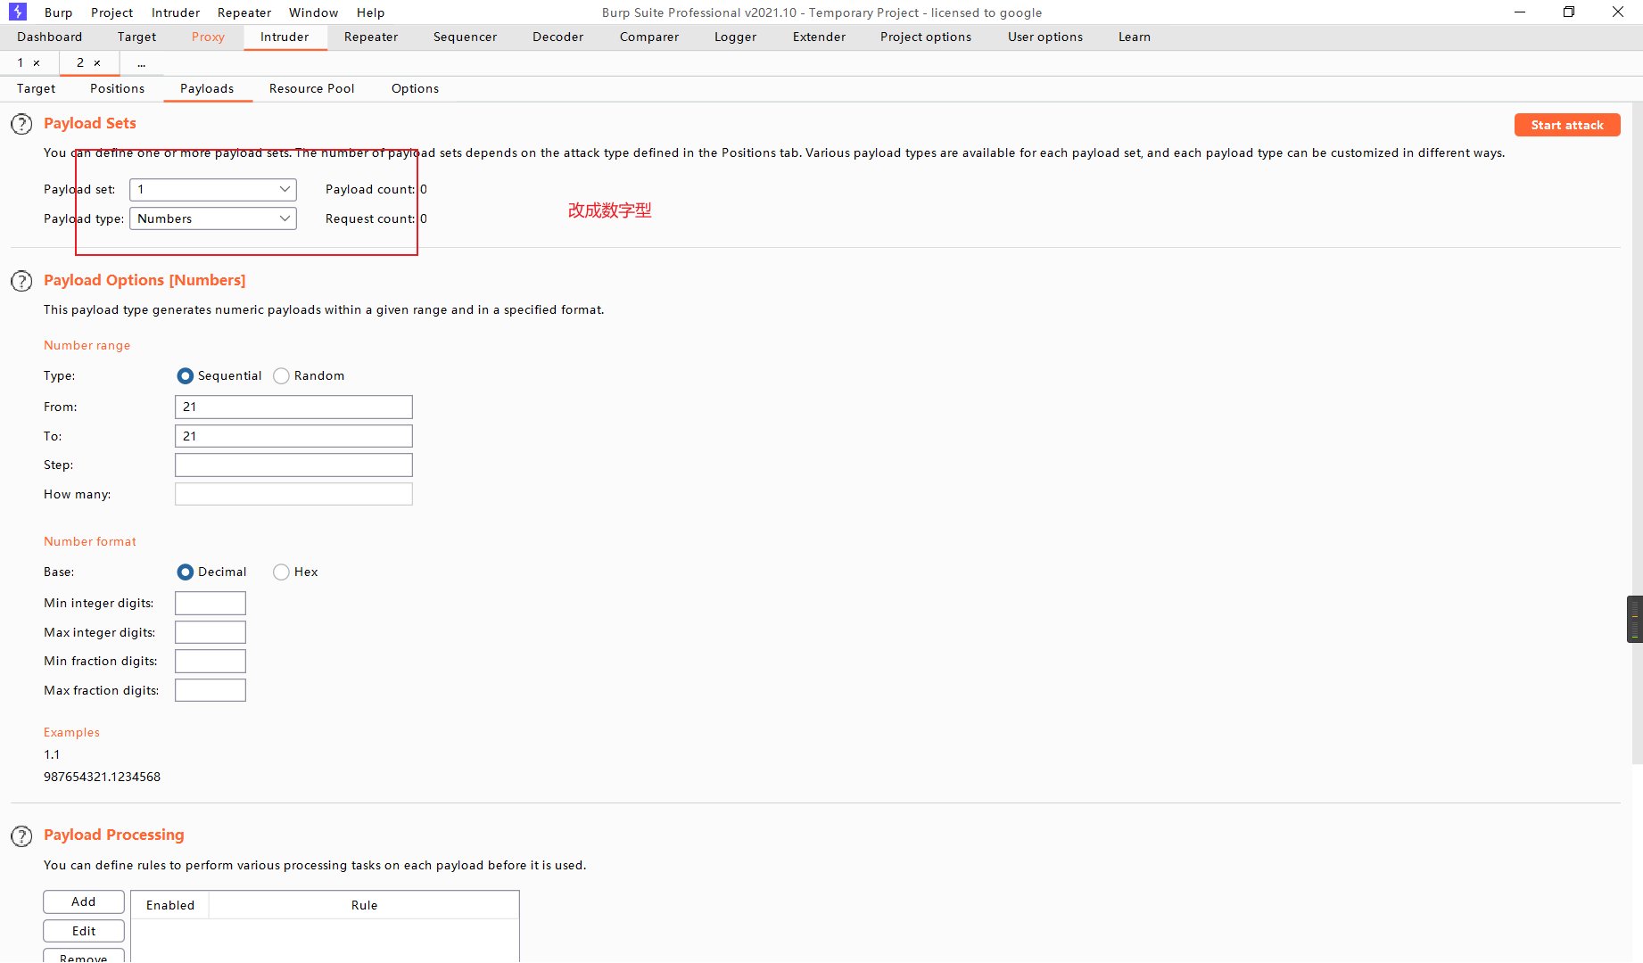Click the Enabled column header

coord(170,905)
